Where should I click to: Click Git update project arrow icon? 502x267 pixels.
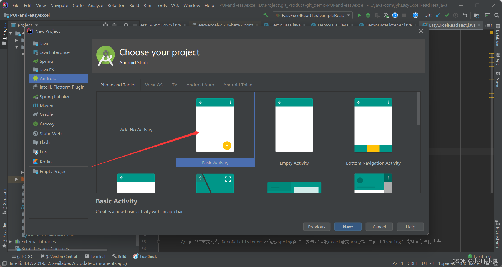point(438,15)
